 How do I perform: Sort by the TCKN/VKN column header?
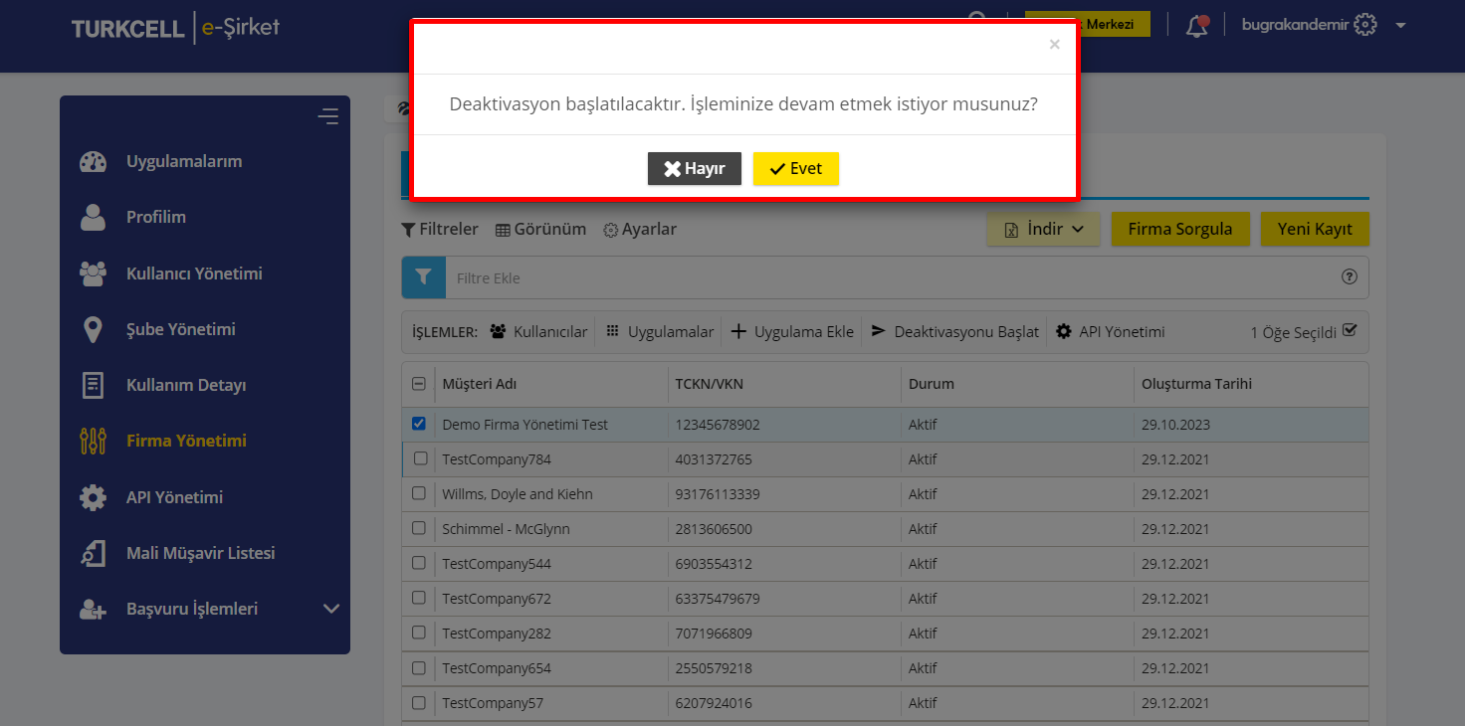pyautogui.click(x=709, y=384)
